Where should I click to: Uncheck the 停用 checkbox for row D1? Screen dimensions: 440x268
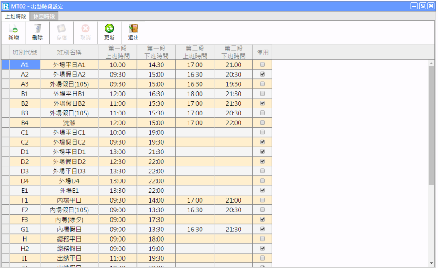tap(262, 152)
